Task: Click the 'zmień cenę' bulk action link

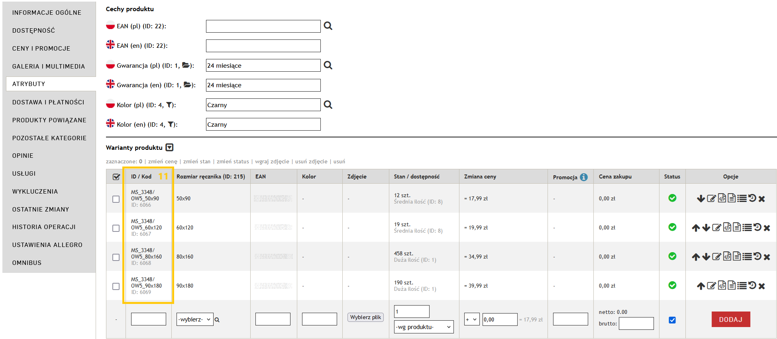Action: 163,162
